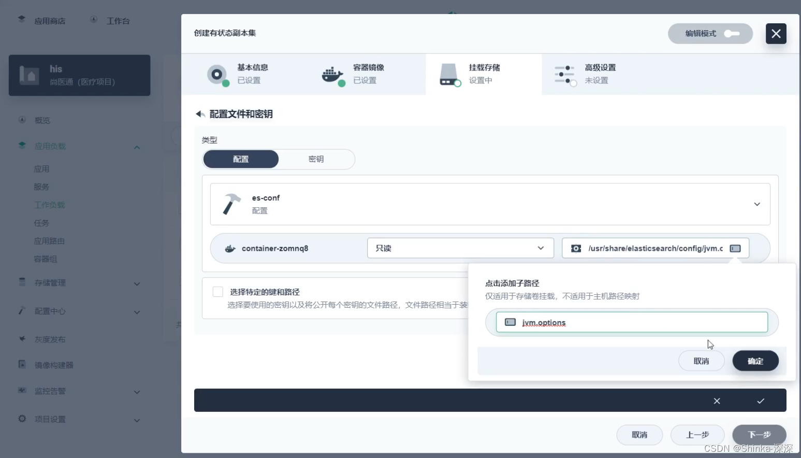
Task: Click the 镜像构建器 icon
Action: tap(22, 364)
